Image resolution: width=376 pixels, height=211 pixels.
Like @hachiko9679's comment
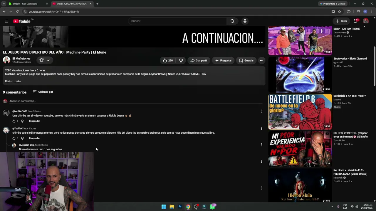pos(14,121)
